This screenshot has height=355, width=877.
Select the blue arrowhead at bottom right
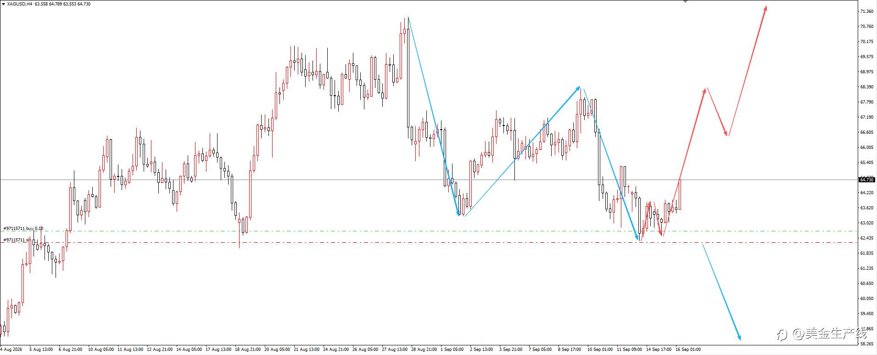738,337
